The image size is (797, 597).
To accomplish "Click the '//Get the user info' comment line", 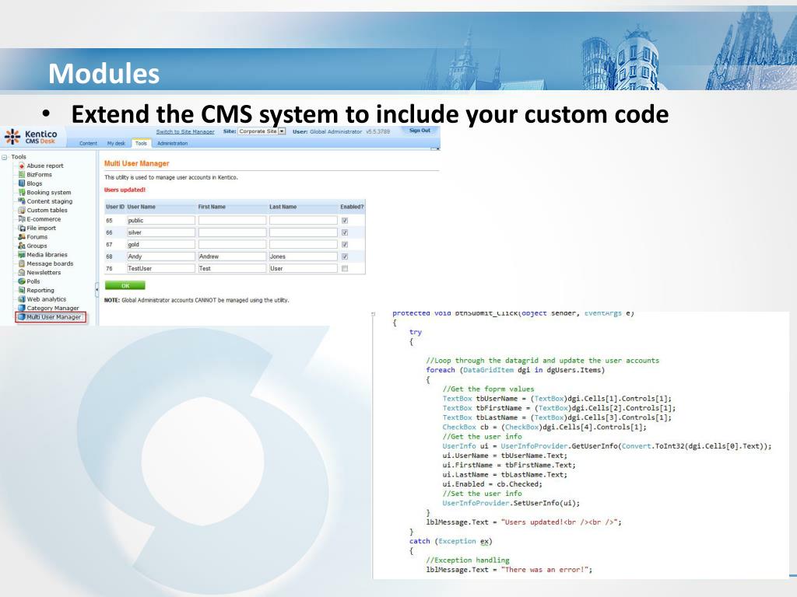I will [482, 437].
